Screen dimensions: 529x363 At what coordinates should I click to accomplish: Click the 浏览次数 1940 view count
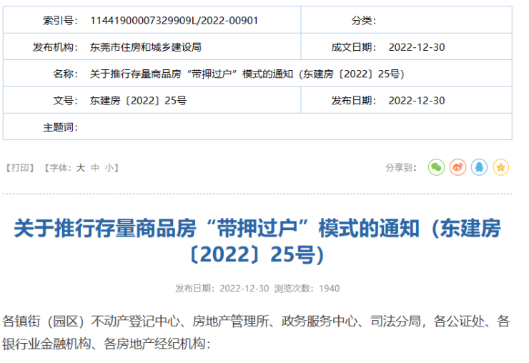tap(307, 289)
